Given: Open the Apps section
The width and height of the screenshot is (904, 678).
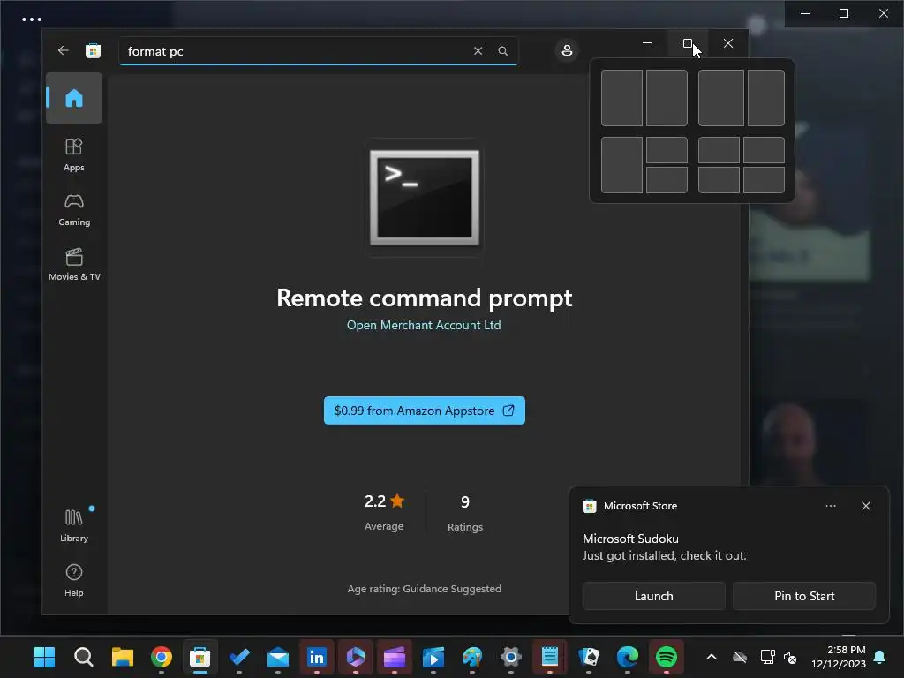Looking at the screenshot, I should [x=74, y=154].
